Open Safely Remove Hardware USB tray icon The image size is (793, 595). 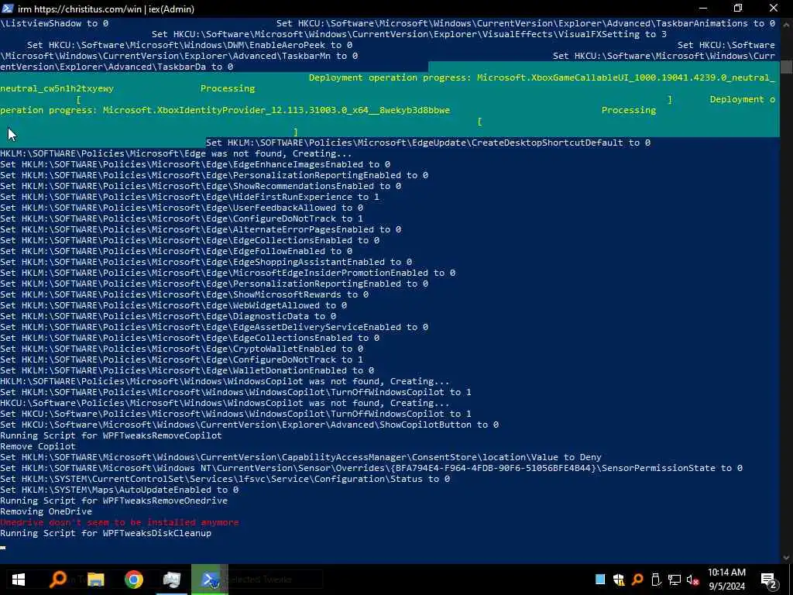656,580
